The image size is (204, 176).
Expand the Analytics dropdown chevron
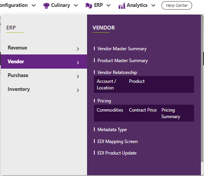click(153, 5)
